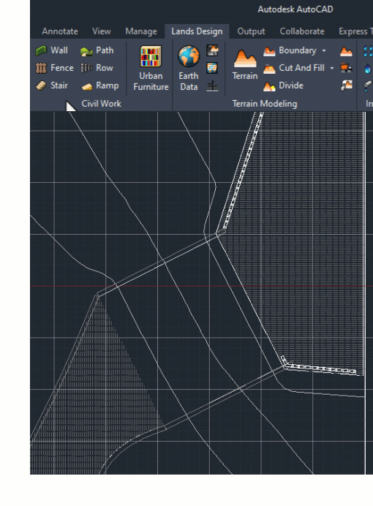Select the Wall tool
This screenshot has width=373, height=506.
click(52, 50)
